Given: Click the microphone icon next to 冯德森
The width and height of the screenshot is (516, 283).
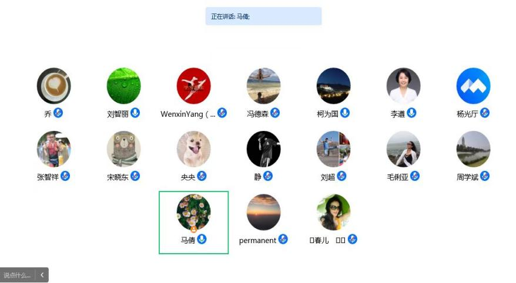Looking at the screenshot, I should pos(275,113).
